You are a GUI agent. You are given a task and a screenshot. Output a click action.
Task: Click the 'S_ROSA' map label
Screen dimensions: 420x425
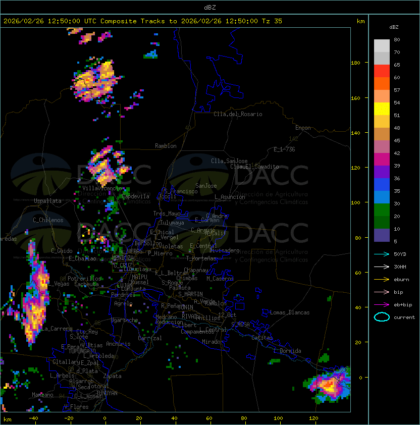tap(240, 324)
